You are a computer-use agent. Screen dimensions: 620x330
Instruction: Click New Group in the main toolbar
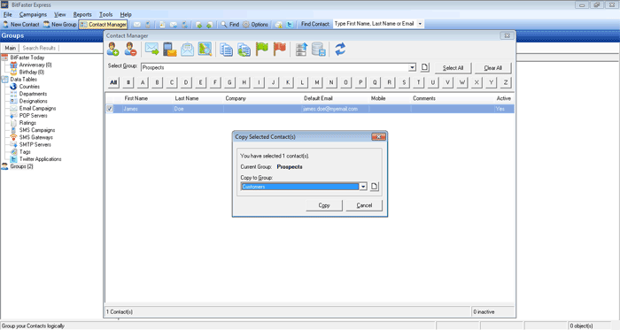59,25
